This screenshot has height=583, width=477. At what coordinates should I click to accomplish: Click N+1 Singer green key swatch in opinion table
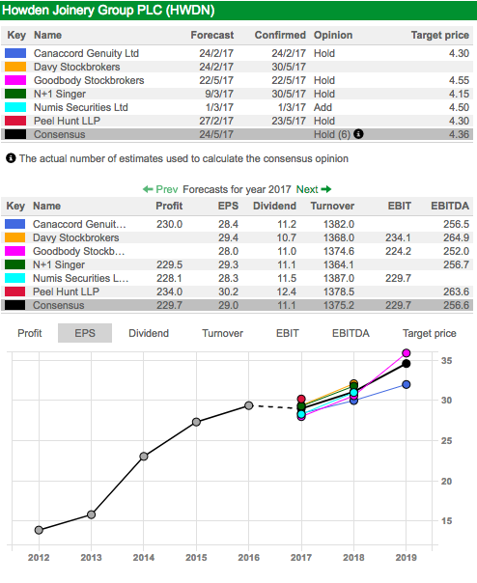point(15,94)
